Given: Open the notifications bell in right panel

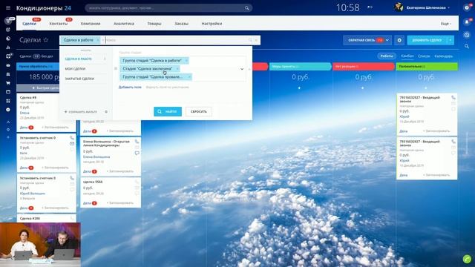Looking at the screenshot, I should pyautogui.click(x=467, y=22).
